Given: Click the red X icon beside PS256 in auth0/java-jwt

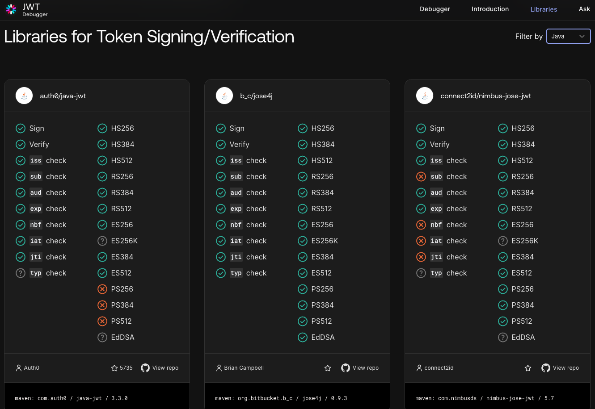Looking at the screenshot, I should 102,289.
